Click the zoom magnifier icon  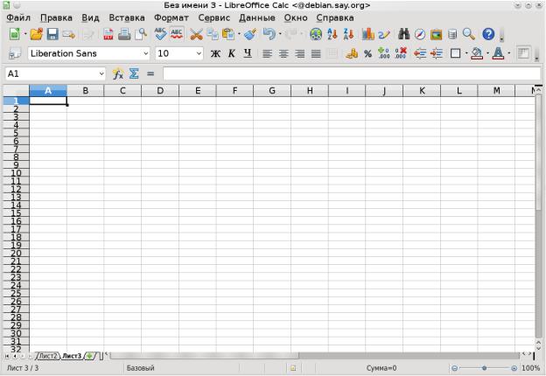click(x=469, y=34)
